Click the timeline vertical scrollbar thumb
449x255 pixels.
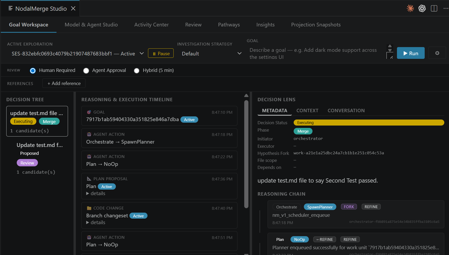tap(246, 154)
